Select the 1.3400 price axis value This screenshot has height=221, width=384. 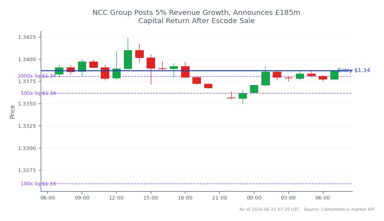click(27, 59)
